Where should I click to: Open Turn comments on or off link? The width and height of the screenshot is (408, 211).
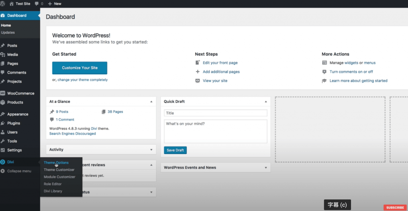[351, 72]
